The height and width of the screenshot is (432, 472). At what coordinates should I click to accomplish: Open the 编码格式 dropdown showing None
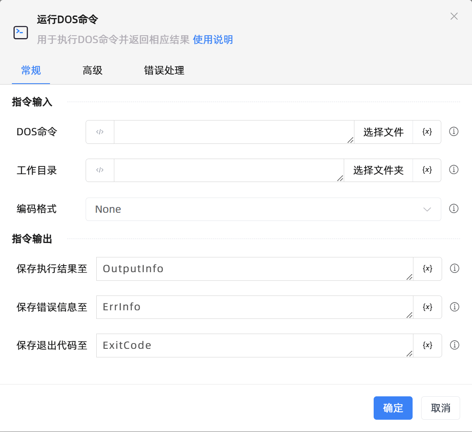click(x=263, y=209)
